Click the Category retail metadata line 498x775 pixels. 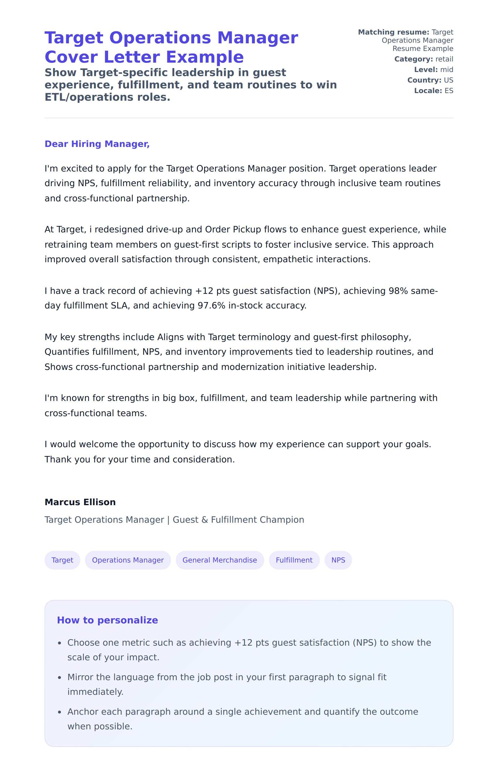pos(424,59)
